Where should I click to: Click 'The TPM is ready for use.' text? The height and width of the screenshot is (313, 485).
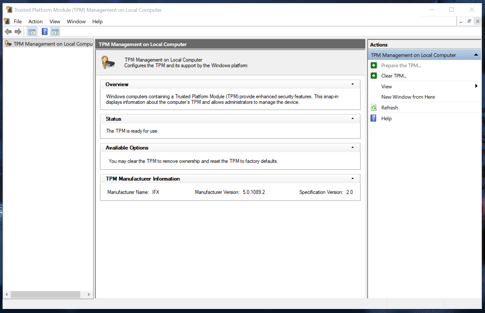pyautogui.click(x=132, y=131)
